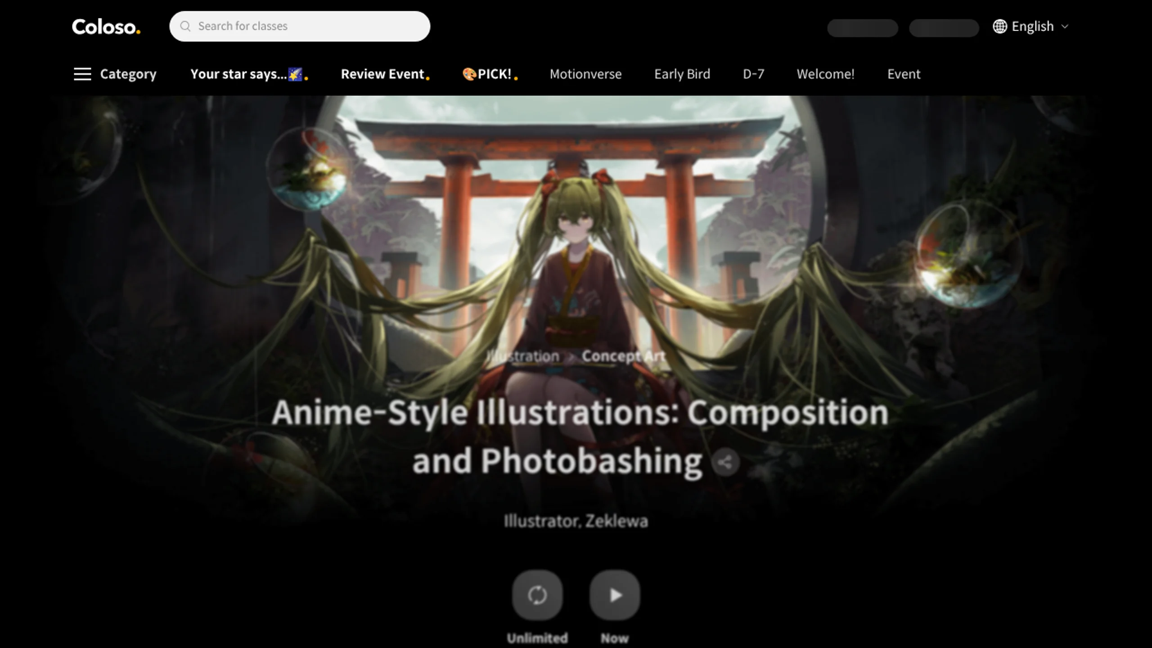The width and height of the screenshot is (1152, 648).
Task: Click the Unlimited refresh-circle icon
Action: click(537, 595)
